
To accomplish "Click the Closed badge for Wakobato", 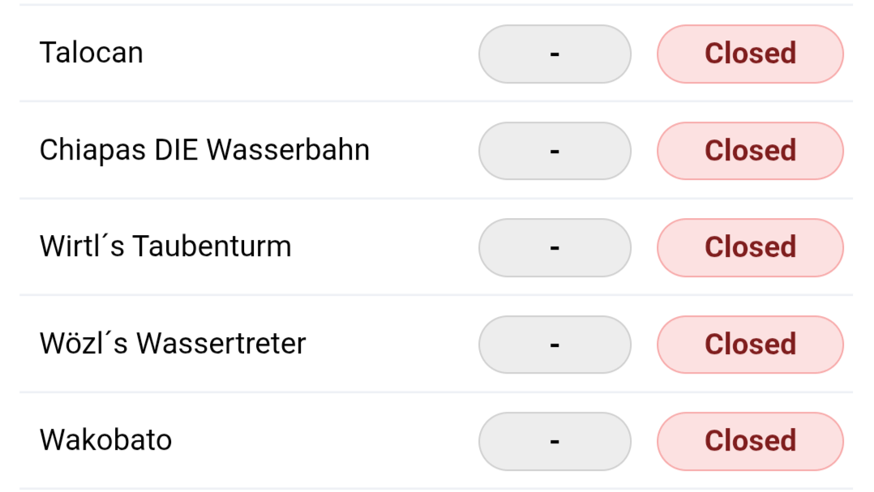I will click(x=750, y=441).
